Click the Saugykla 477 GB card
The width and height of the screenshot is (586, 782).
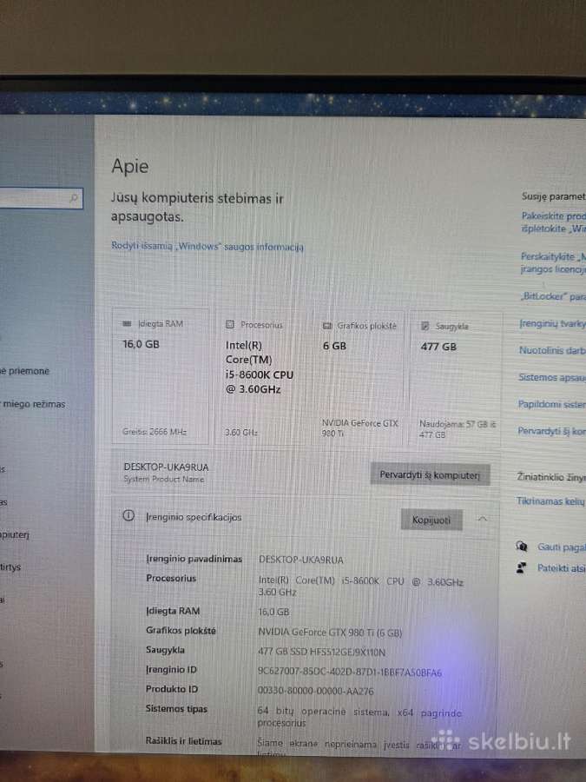pyautogui.click(x=456, y=379)
